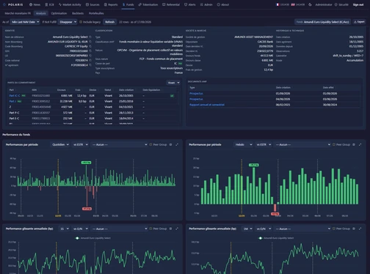Copy the Nom de référence value icon
The height and width of the screenshot is (274, 370).
[90, 37]
